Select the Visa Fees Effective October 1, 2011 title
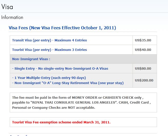Image resolution: width=168 pixels, height=136 pixels. point(62,28)
